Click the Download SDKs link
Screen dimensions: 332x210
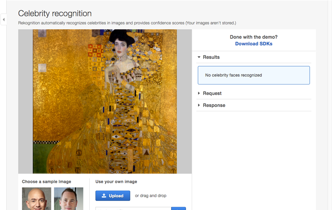tap(254, 43)
